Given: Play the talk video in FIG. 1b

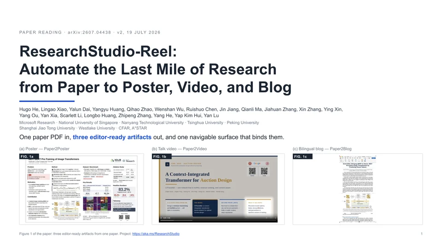Looking at the screenshot, I should [x=161, y=218].
